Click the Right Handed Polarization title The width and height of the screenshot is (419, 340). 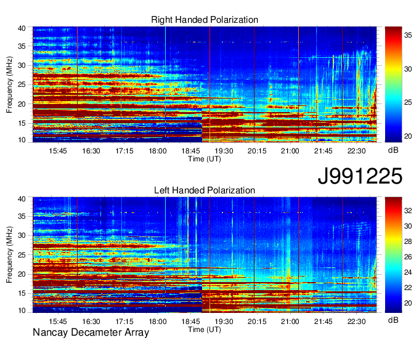tap(205, 20)
